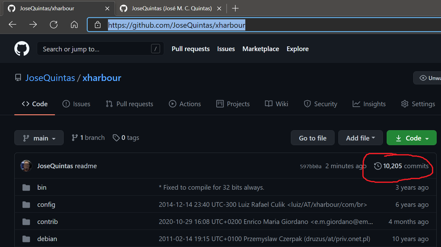441x247 pixels.
Task: Click the GitHub Octocat logo icon
Action: click(22, 49)
